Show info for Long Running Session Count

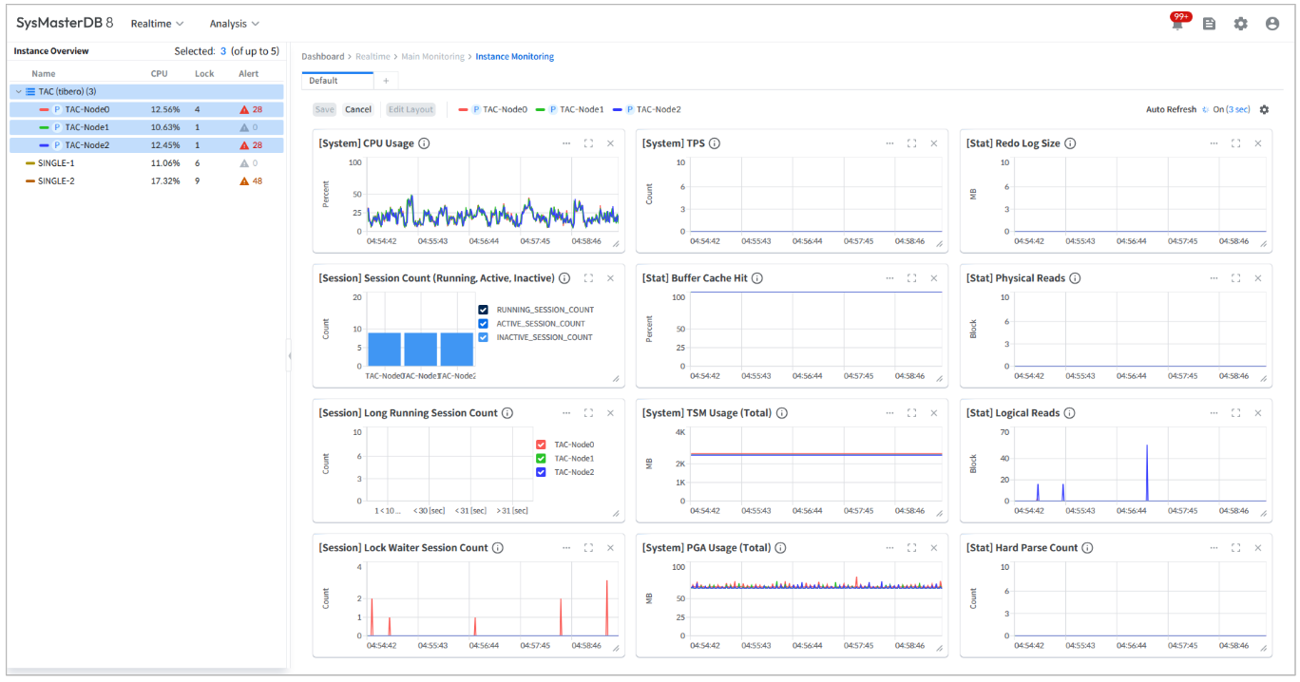click(507, 413)
